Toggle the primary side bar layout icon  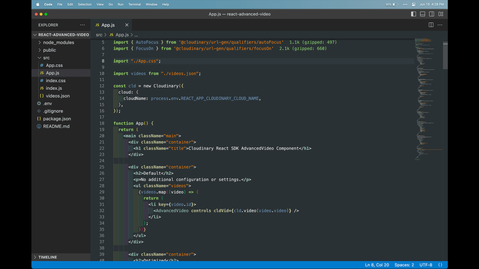[414, 14]
